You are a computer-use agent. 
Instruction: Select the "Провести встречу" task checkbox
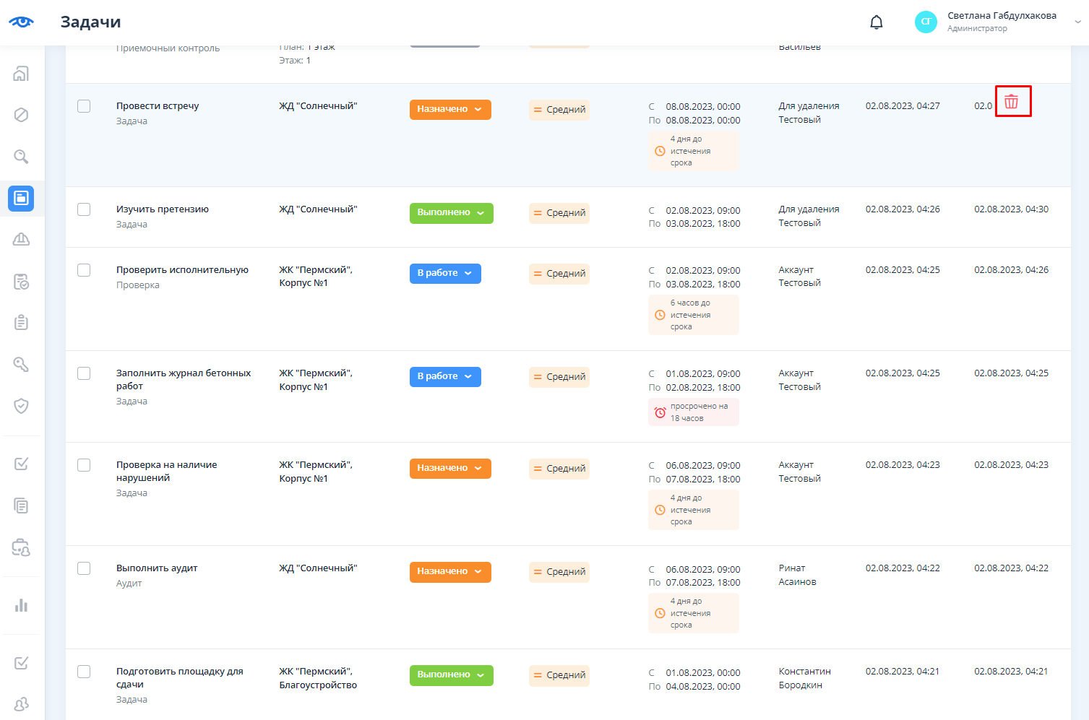84,106
